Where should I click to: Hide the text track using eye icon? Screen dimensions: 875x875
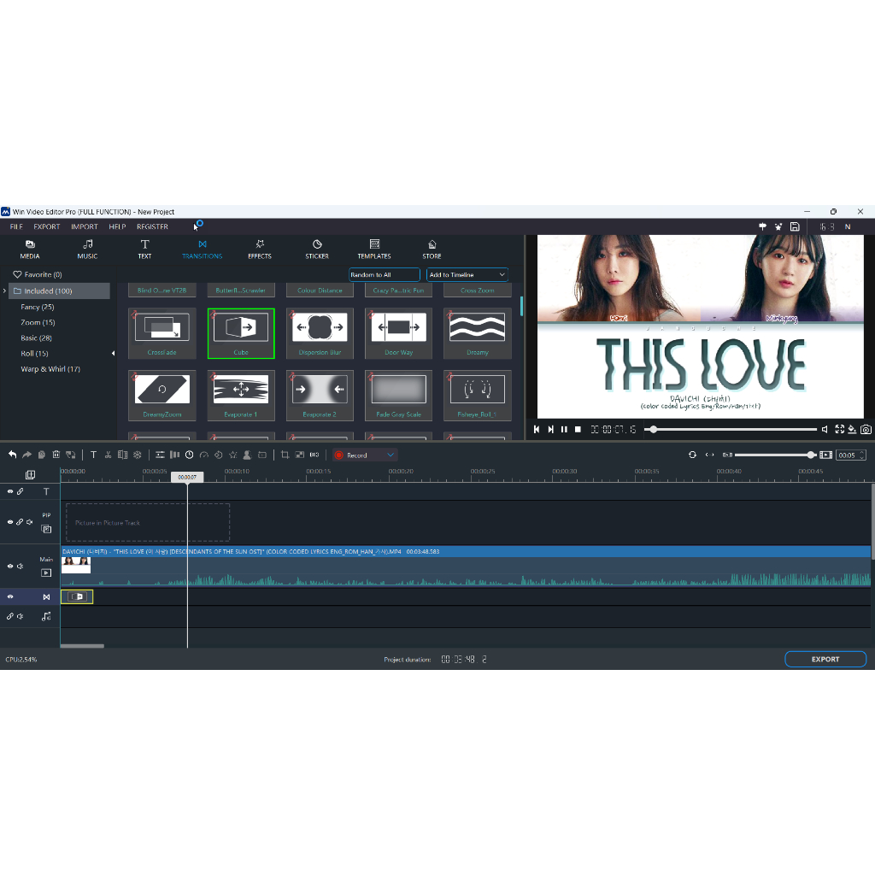pyautogui.click(x=10, y=491)
